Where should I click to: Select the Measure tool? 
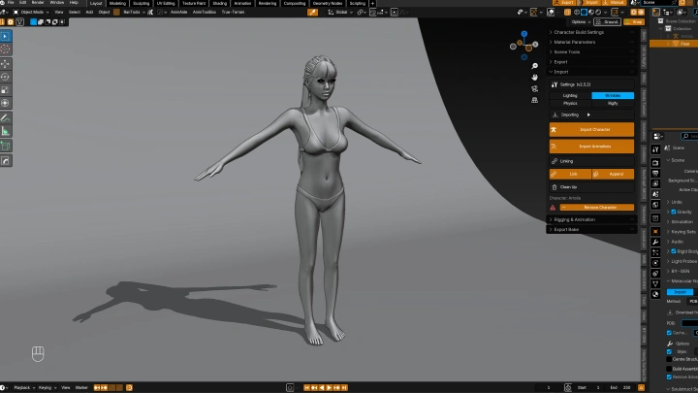pyautogui.click(x=6, y=131)
